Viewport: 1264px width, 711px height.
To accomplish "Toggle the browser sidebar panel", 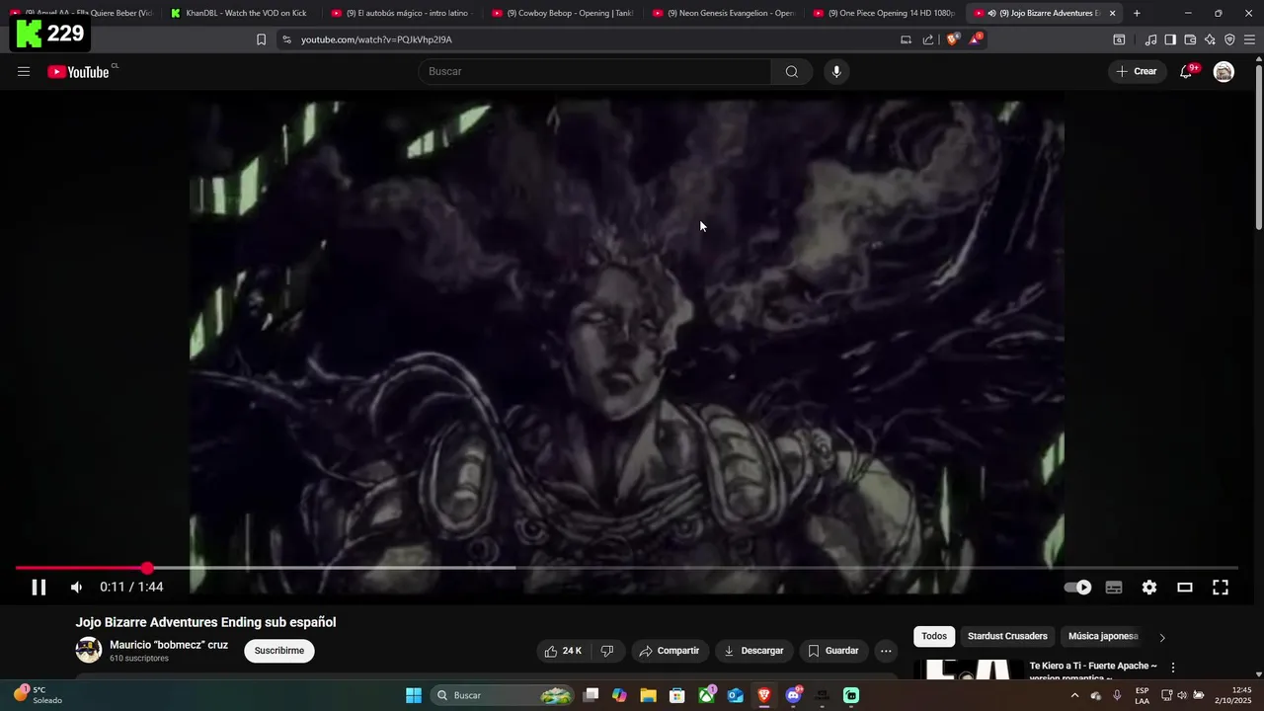I will point(1170,39).
